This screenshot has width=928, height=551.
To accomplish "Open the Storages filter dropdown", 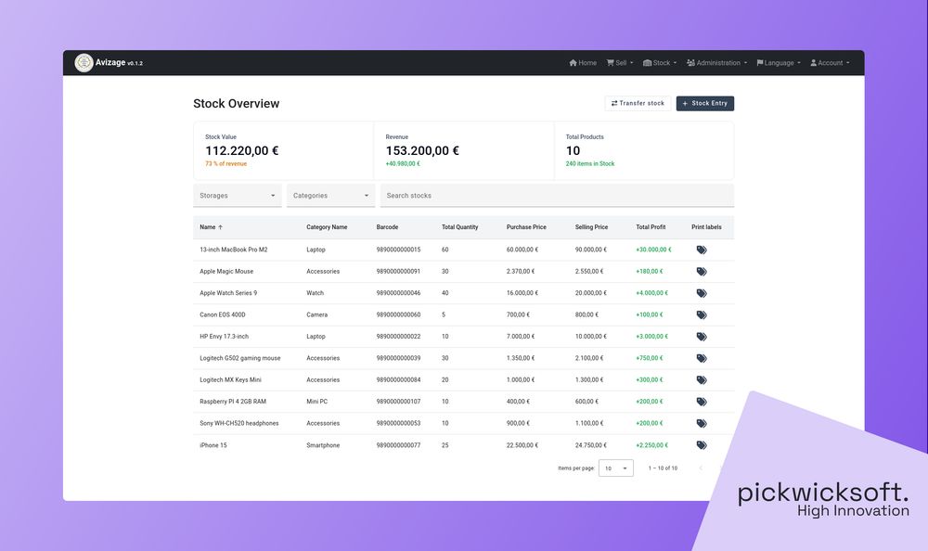I will (x=238, y=196).
